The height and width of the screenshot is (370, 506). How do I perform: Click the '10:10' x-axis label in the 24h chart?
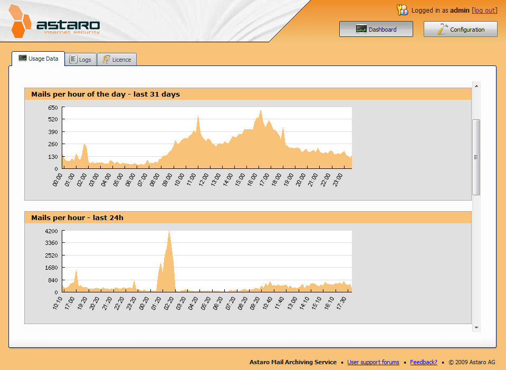pyautogui.click(x=57, y=303)
